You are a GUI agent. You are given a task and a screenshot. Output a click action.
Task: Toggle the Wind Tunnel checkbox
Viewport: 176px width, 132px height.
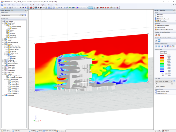coord(5,23)
